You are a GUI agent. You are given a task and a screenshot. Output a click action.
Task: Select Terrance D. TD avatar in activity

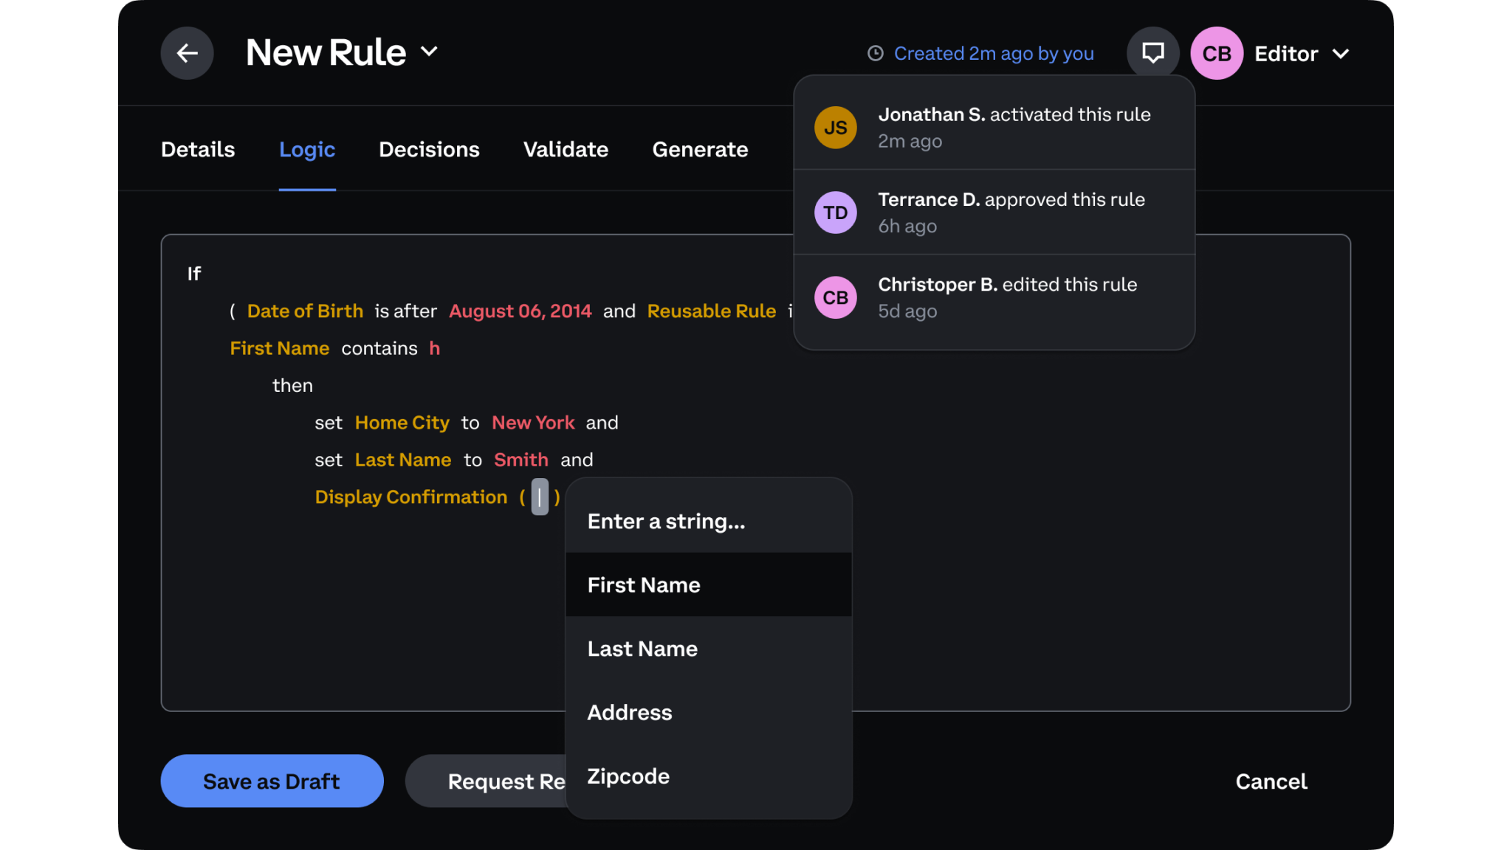click(x=836, y=212)
